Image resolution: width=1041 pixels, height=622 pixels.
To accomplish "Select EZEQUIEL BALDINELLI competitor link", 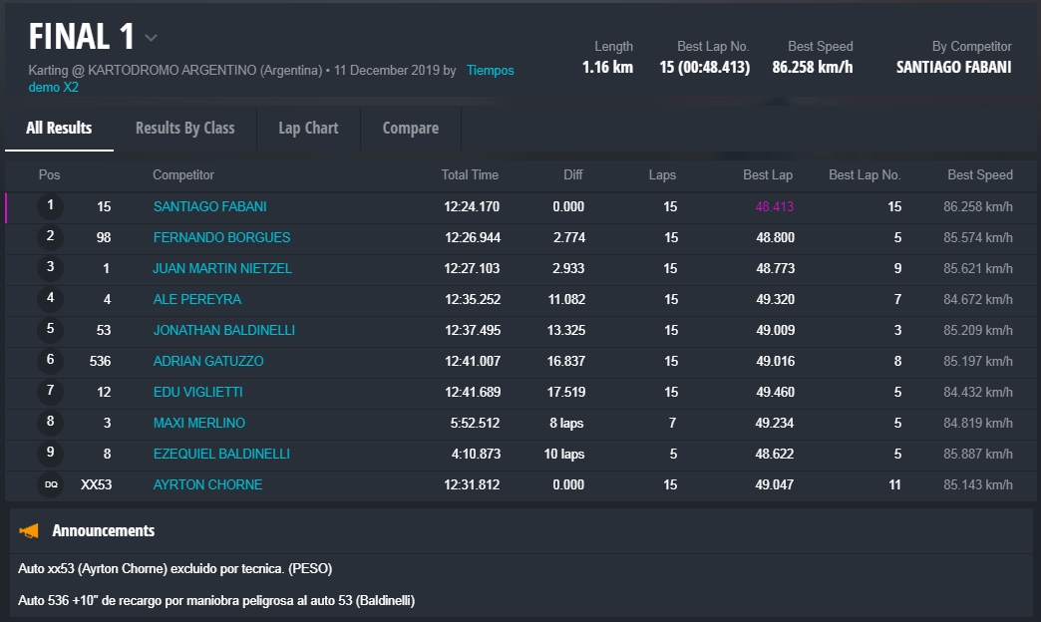I will pos(221,455).
